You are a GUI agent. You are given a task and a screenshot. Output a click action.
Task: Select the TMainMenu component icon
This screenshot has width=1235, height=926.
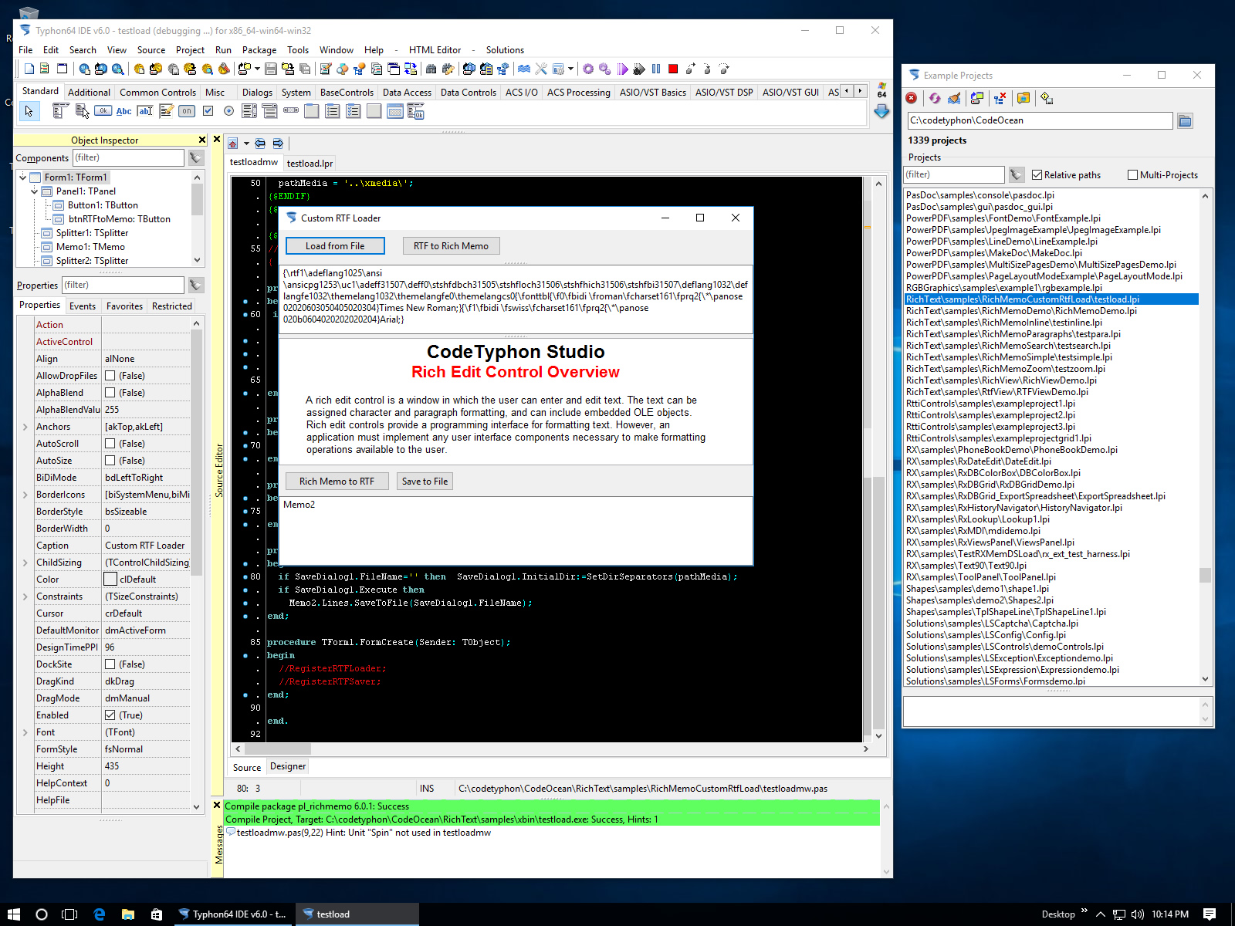tap(60, 111)
